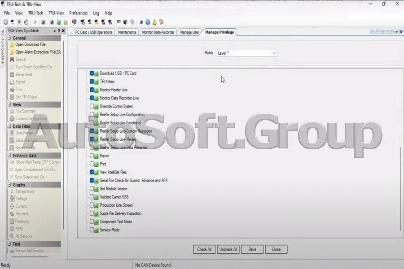The image size is (404, 269).
Task: Uncheck the TRU-View privilege checkbox
Action: click(92, 82)
